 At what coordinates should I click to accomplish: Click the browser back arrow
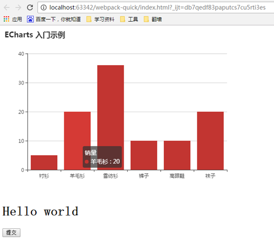7,7
